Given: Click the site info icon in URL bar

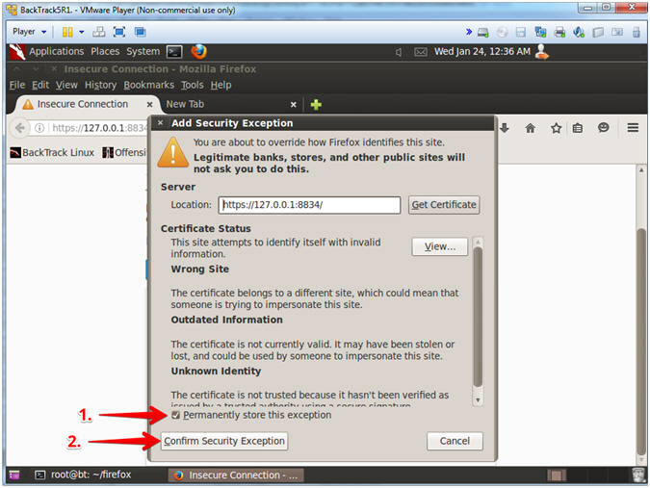Looking at the screenshot, I should click(39, 128).
